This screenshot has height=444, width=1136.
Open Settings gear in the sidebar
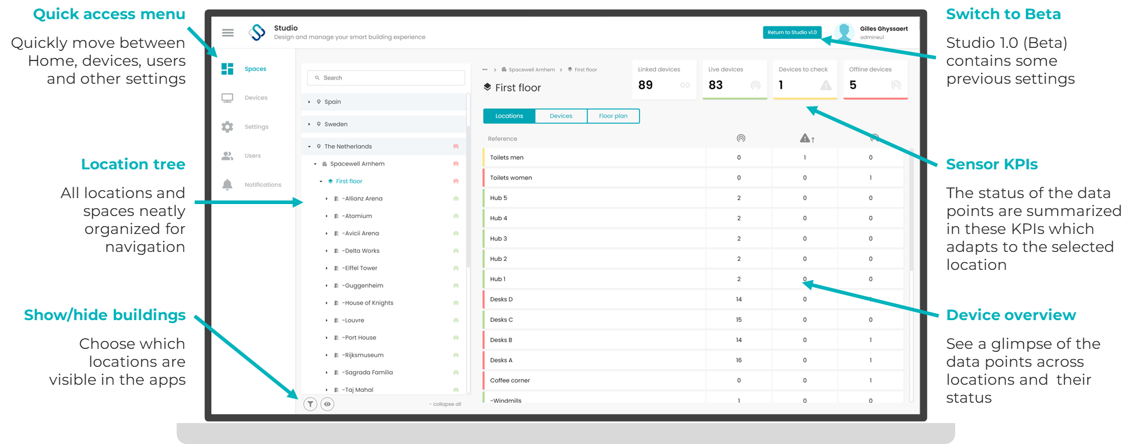pos(228,127)
